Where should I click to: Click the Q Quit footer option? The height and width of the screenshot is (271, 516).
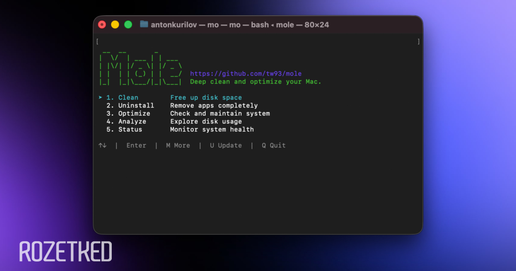[x=274, y=145]
